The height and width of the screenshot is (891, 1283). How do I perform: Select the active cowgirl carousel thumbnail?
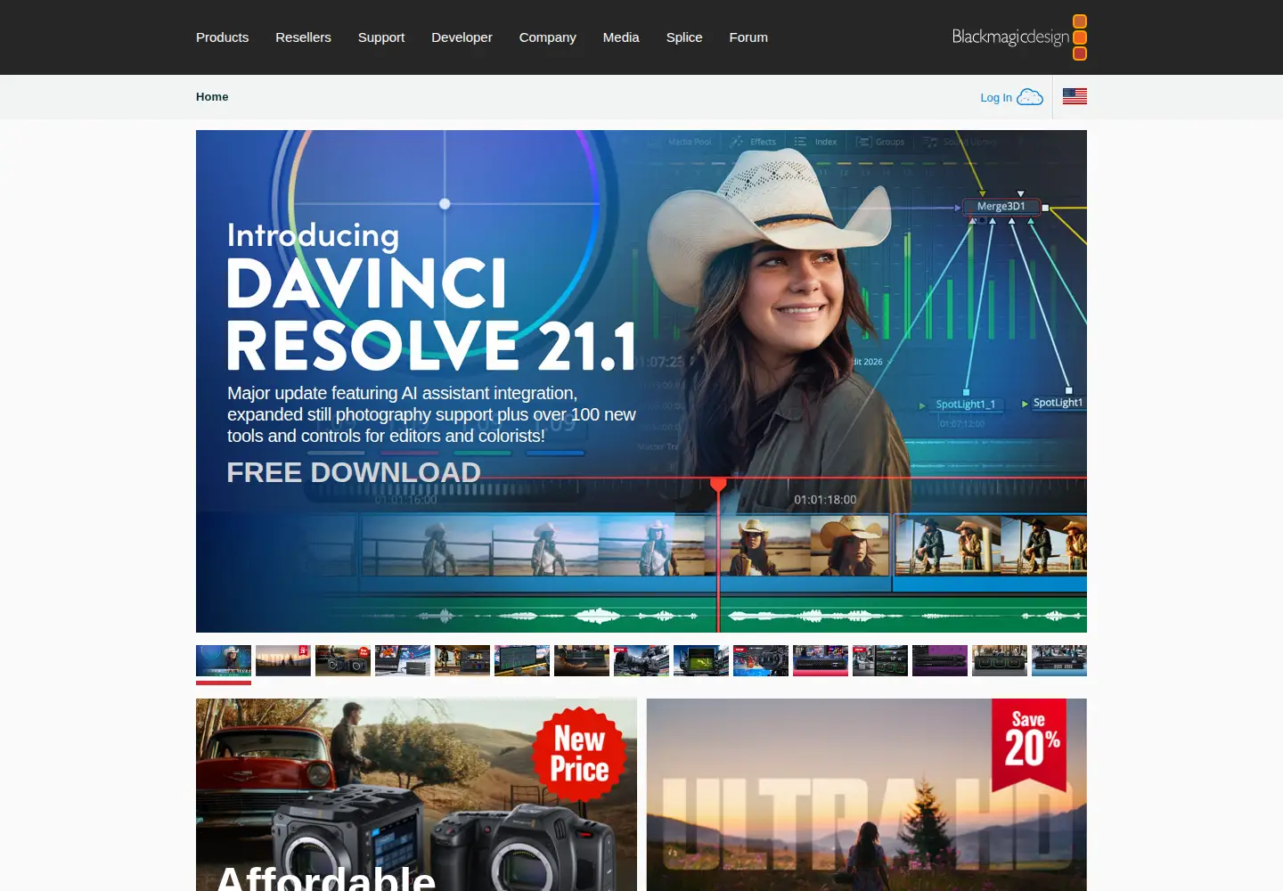[224, 660]
